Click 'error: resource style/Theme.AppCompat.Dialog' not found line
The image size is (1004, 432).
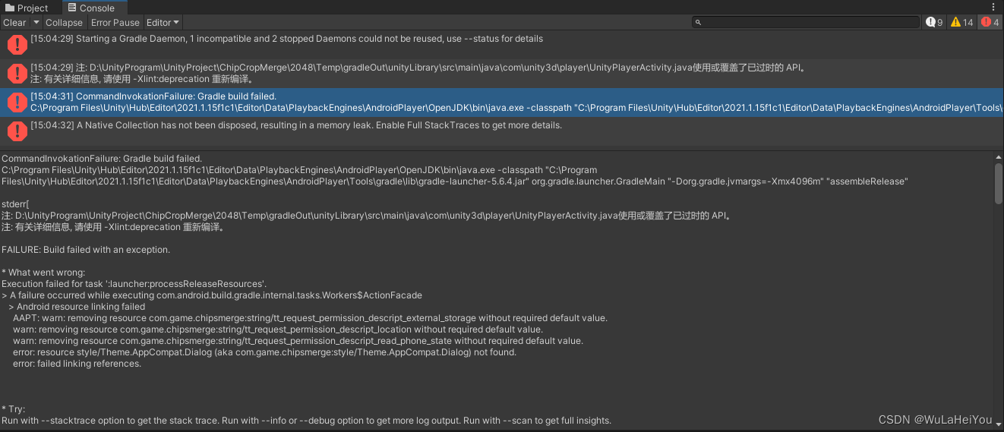click(264, 352)
